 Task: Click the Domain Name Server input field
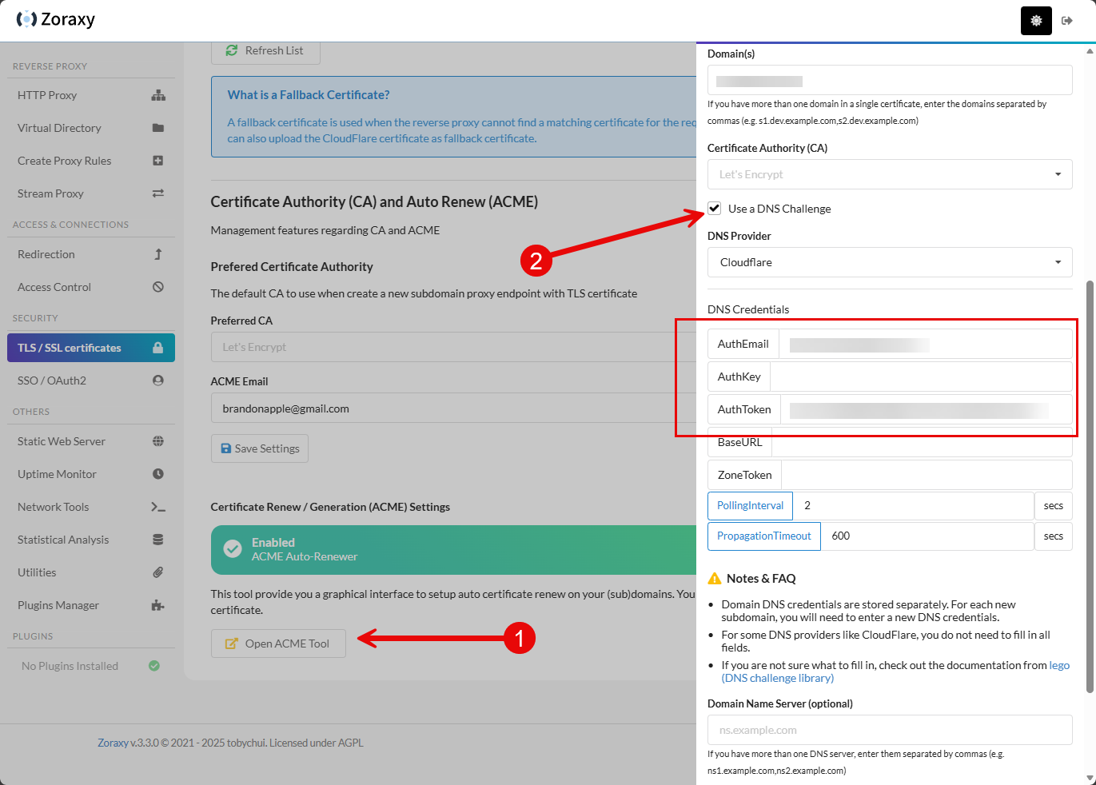890,730
